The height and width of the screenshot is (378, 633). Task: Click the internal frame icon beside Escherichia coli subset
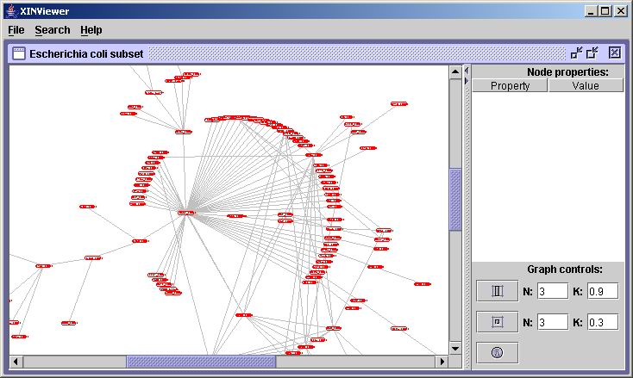tap(19, 53)
